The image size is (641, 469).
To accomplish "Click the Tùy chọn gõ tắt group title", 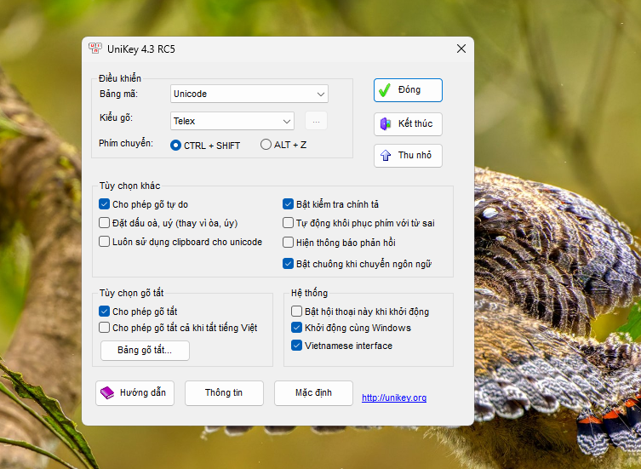I will [131, 293].
